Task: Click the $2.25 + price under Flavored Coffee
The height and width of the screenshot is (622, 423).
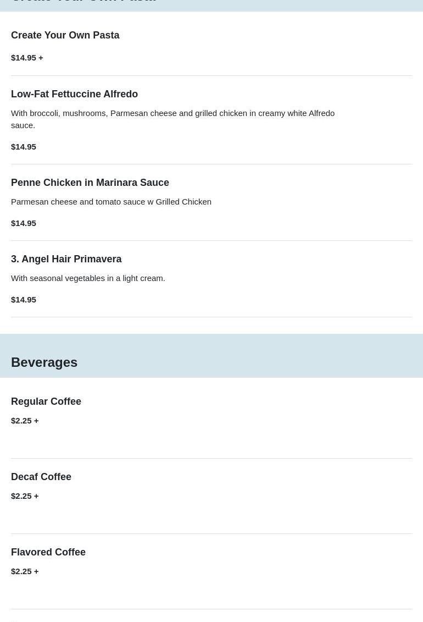Action: click(25, 571)
